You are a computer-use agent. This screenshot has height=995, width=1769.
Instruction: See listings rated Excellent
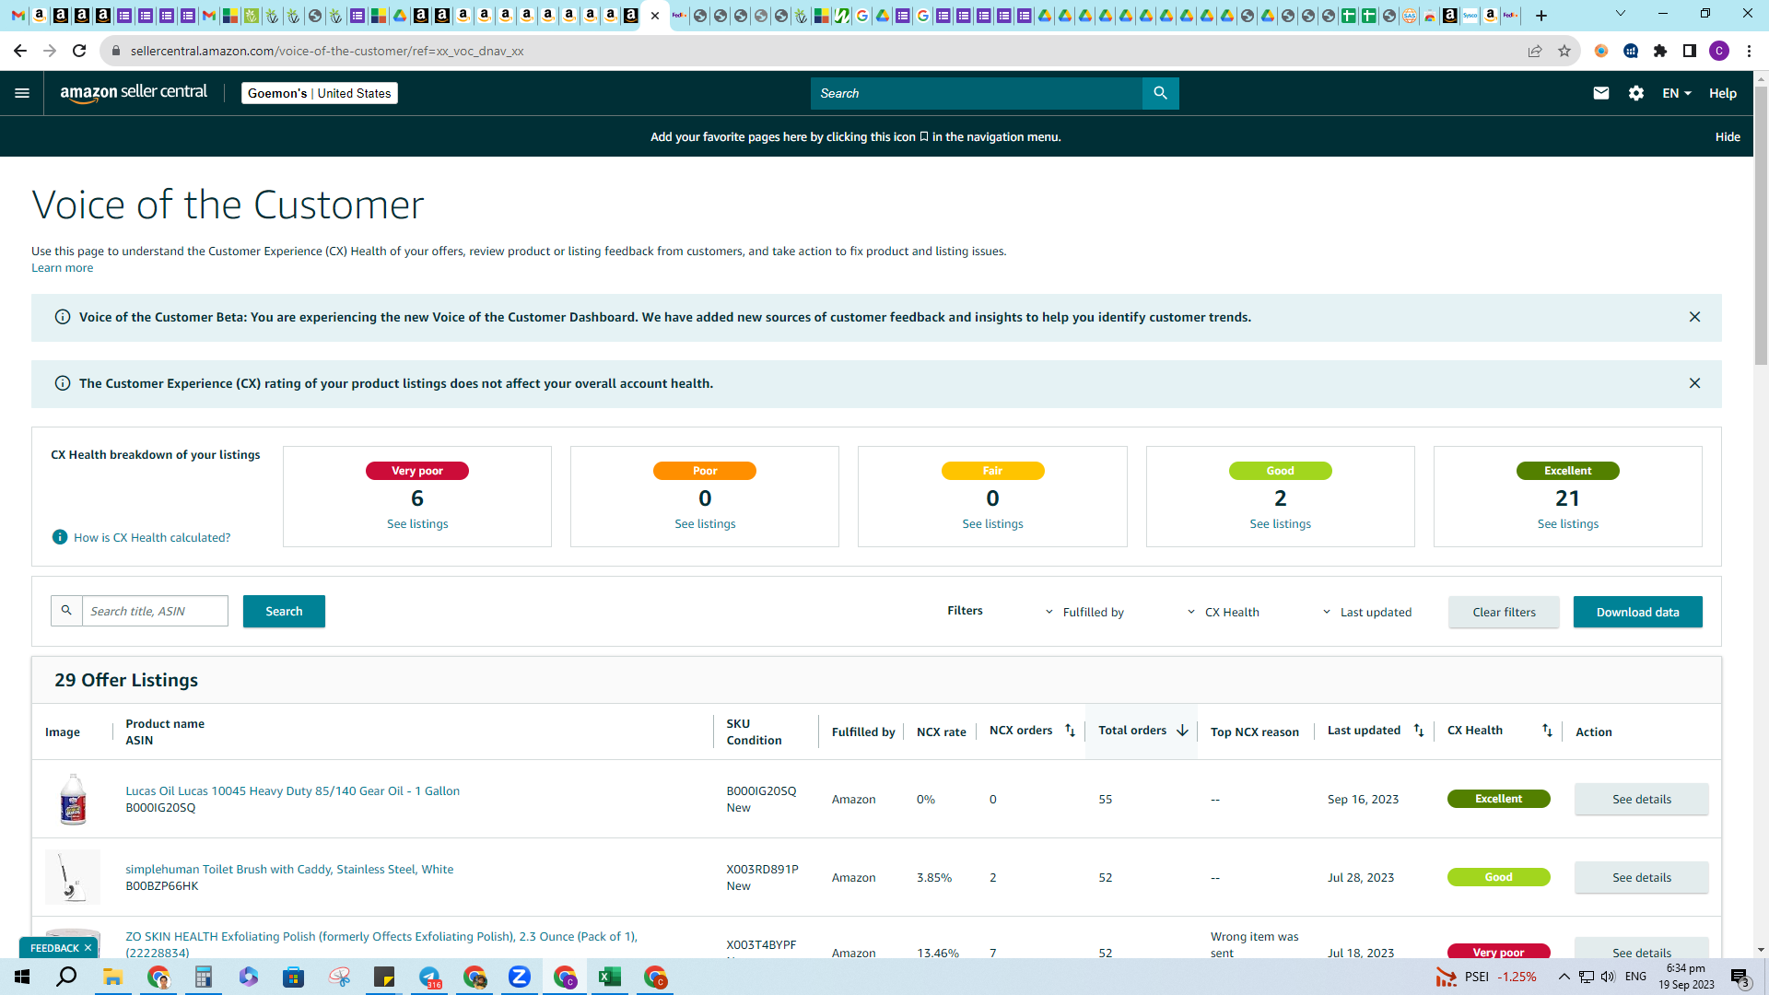1567,523
